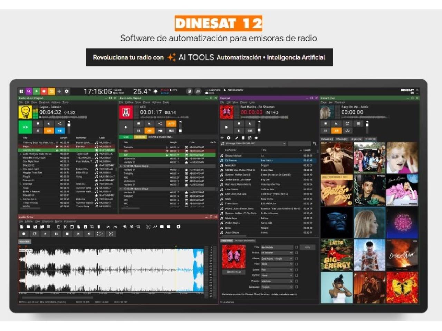Screen dimensions: 442x331
Task: Open the Album dropdown in Properties panel
Action: click(x=277, y=259)
